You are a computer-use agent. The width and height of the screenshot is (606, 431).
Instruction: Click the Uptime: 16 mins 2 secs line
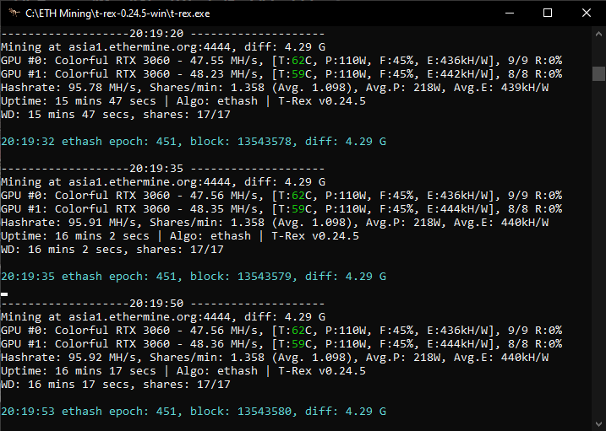[180, 236]
